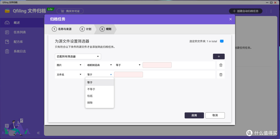
Task: Click the file name value input field
Action: [x=129, y=74]
